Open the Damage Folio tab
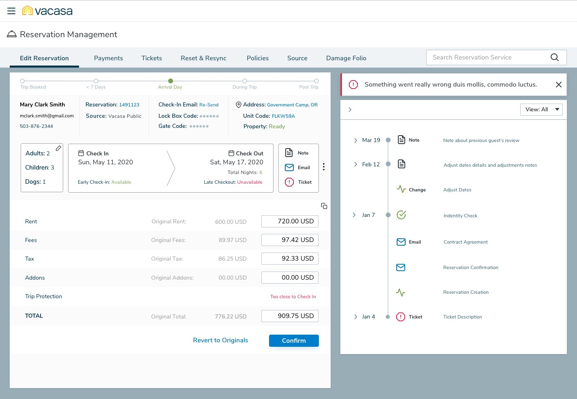This screenshot has width=577, height=399. coord(346,58)
